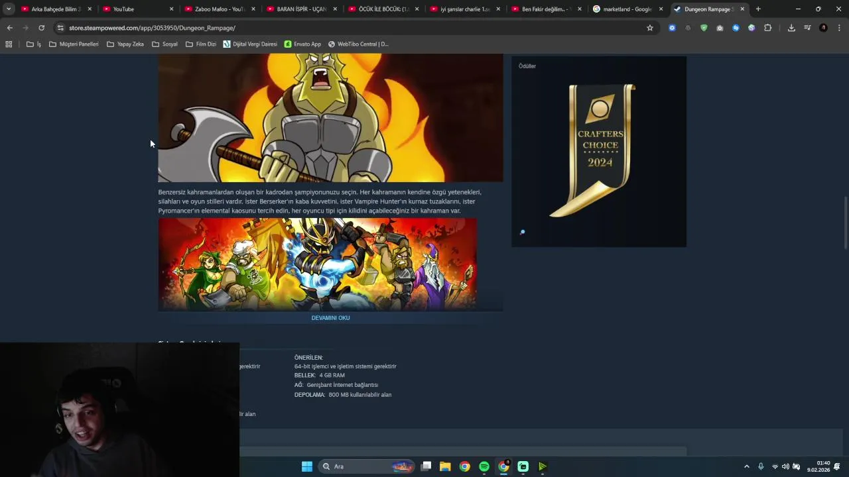Click the page vertical scrollbar thumb

pos(846,221)
